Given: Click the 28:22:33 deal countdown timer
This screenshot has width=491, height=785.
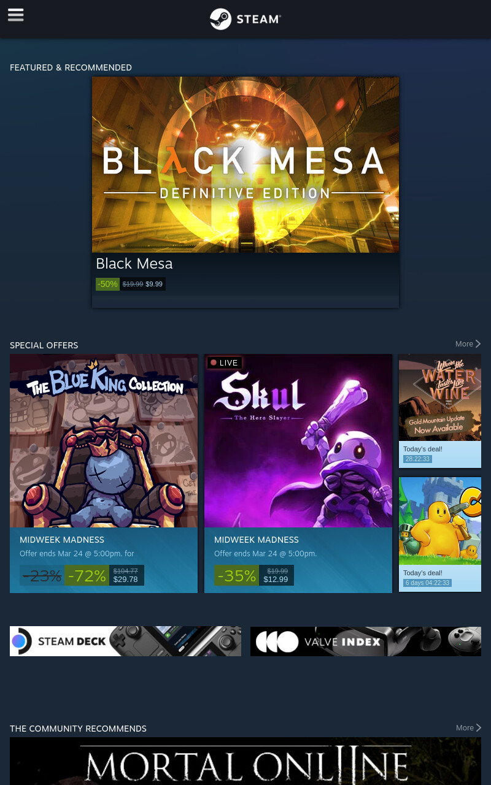Looking at the screenshot, I should (x=417, y=459).
